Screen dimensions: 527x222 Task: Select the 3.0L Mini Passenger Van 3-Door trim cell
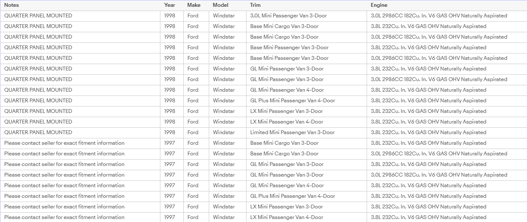click(289, 16)
